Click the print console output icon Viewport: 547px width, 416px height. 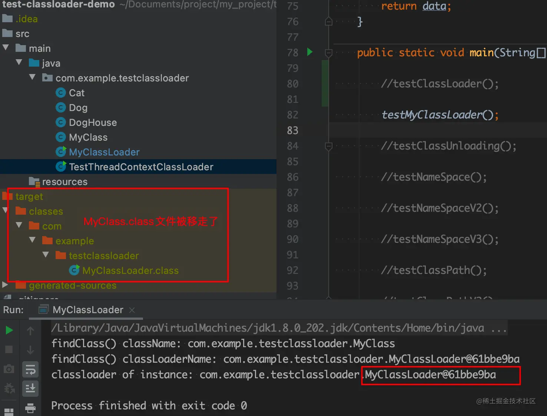tap(30, 408)
